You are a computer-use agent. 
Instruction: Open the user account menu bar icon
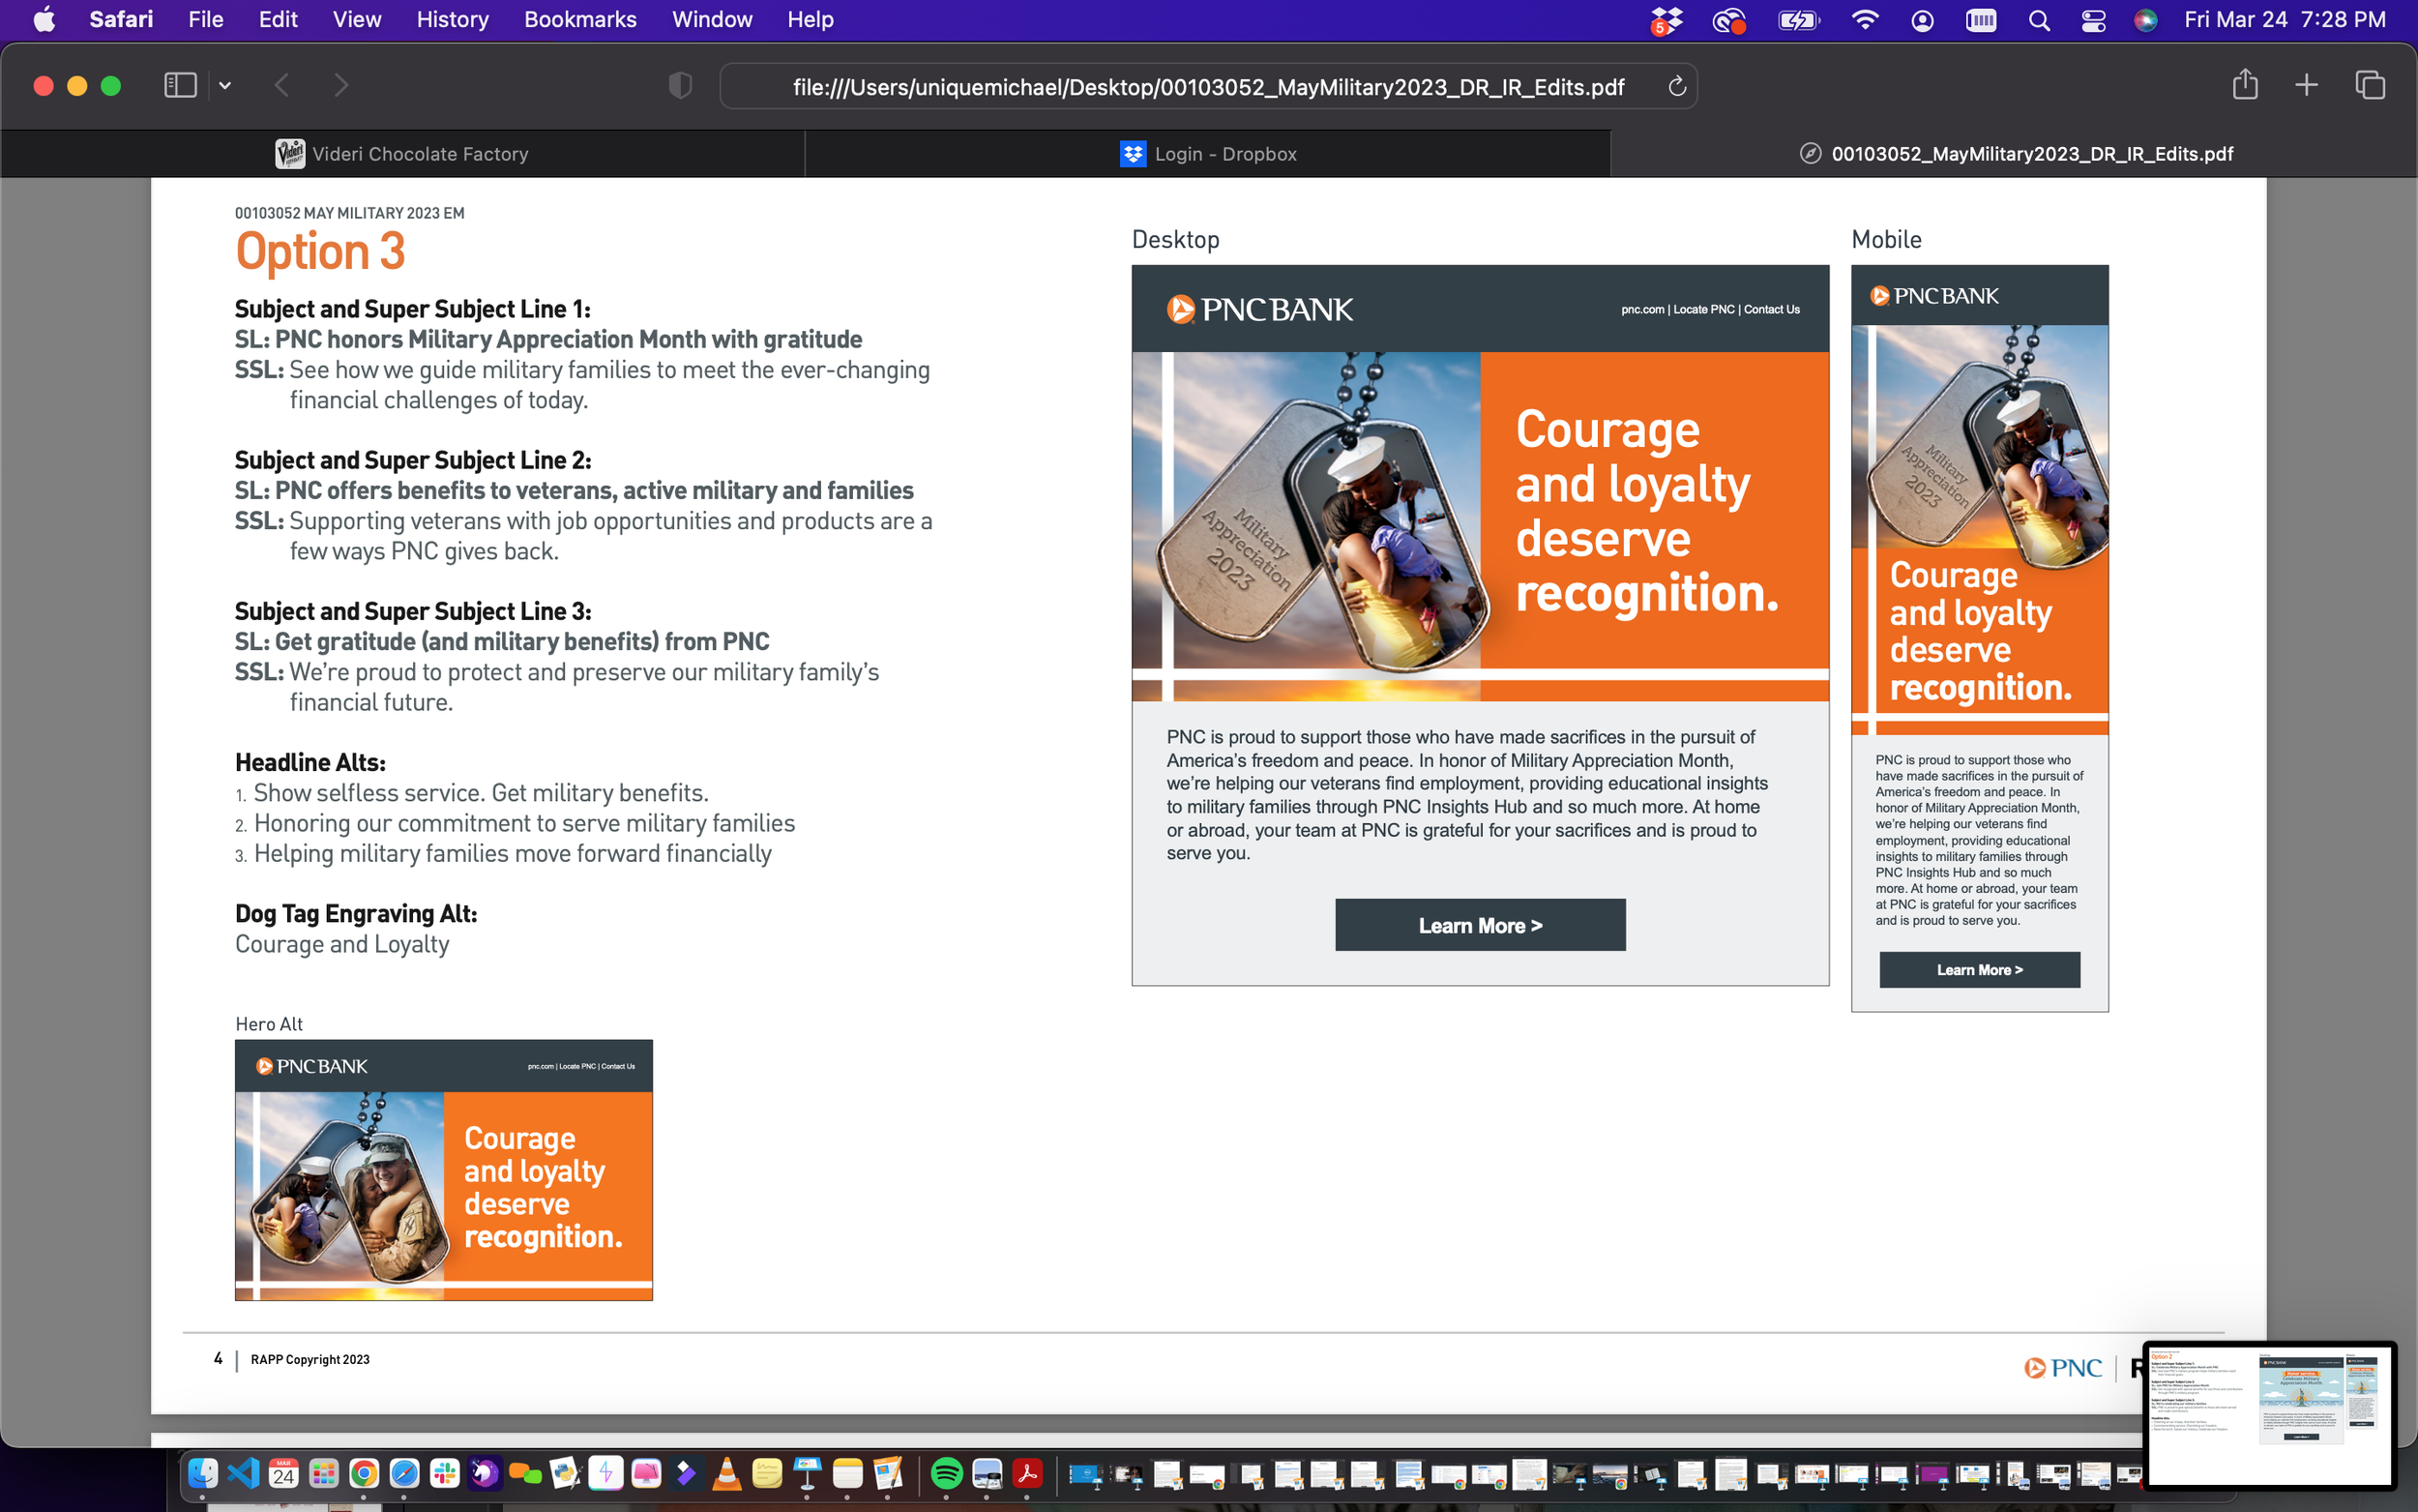[x=1921, y=20]
